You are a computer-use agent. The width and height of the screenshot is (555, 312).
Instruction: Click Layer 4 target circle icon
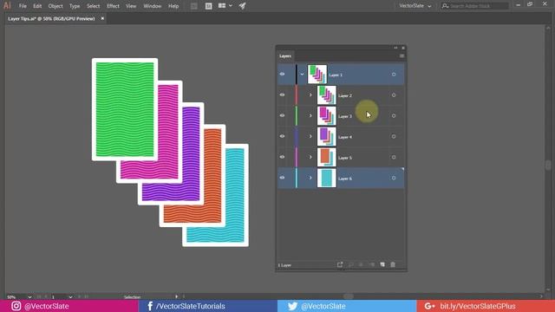pyautogui.click(x=394, y=137)
